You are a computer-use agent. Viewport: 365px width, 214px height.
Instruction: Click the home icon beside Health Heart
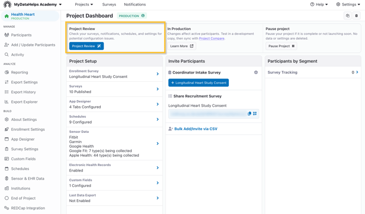coord(7,16)
